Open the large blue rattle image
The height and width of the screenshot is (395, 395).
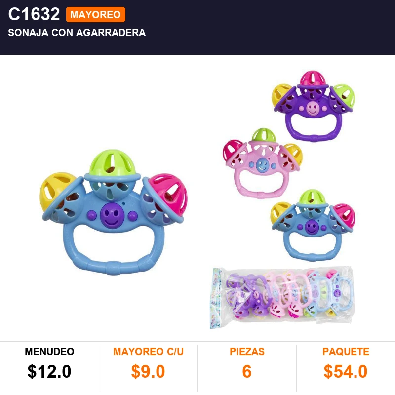(x=114, y=212)
